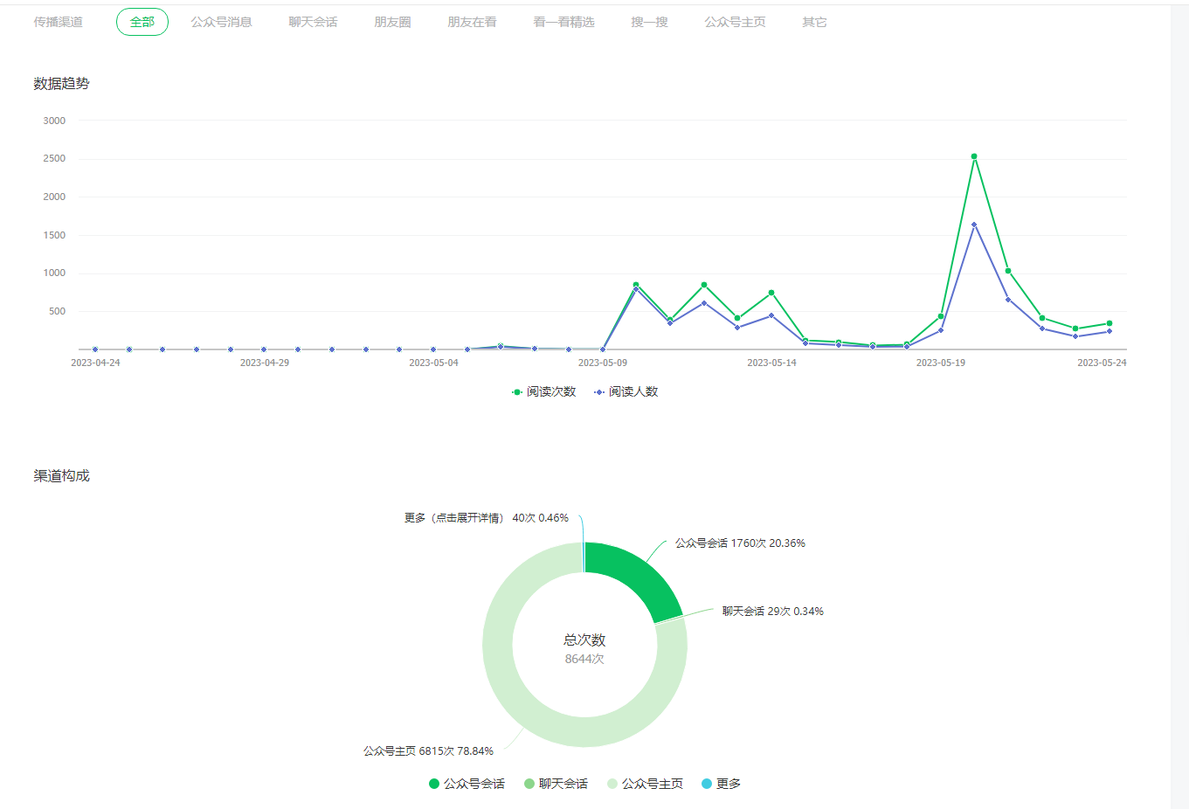Click the 数据趋势 section heading

[61, 83]
